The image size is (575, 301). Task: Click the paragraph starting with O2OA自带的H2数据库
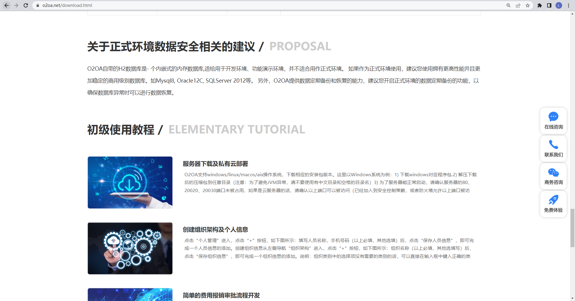point(284,81)
